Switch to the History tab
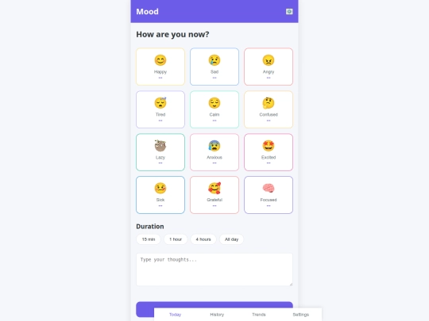This screenshot has height=321, width=429. (217, 315)
